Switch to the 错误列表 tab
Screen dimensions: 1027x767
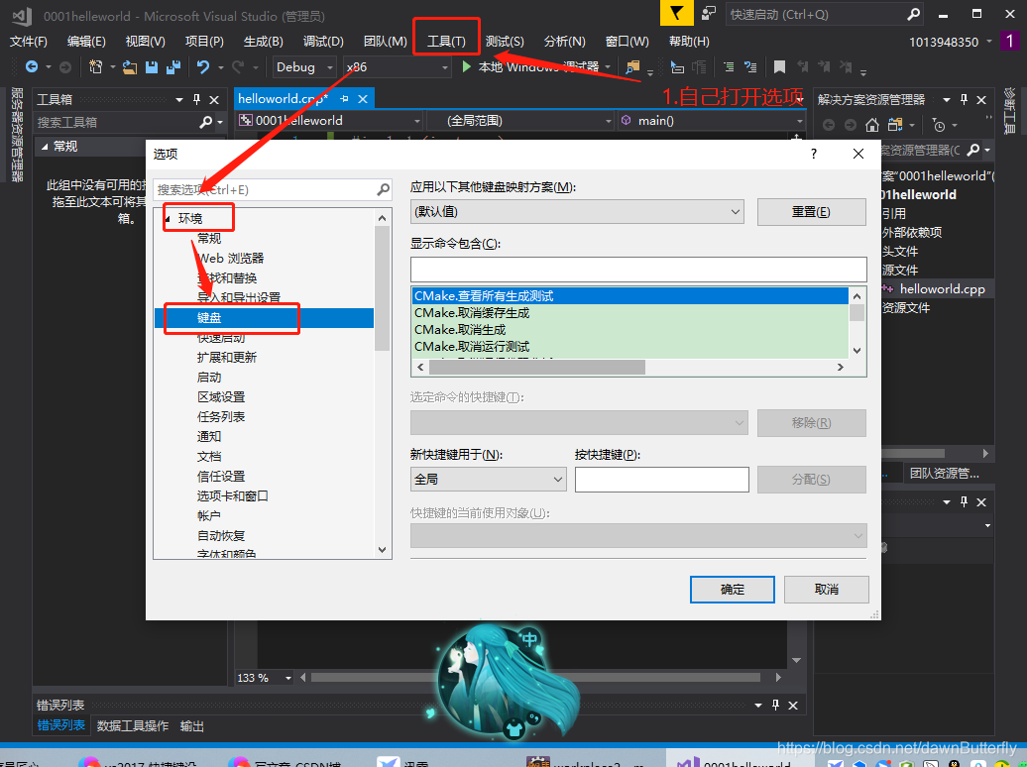point(60,725)
